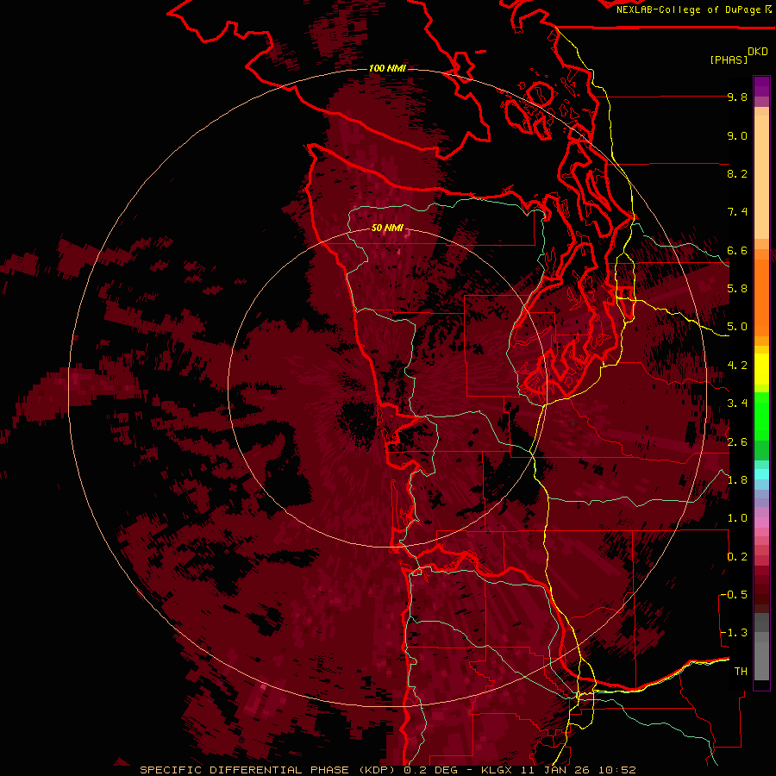776x776 pixels.
Task: Select the 2.6 scale label
Action: 737,442
